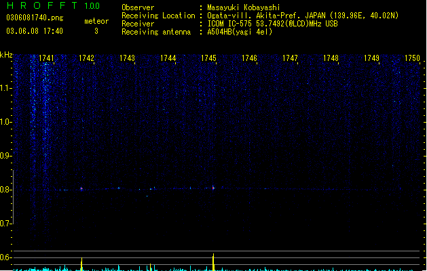Screen dimensions: 427x271
Task: Click the 1743 time axis marker
Action: [x=127, y=58]
